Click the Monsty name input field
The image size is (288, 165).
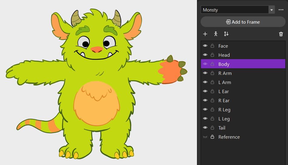pos(235,10)
